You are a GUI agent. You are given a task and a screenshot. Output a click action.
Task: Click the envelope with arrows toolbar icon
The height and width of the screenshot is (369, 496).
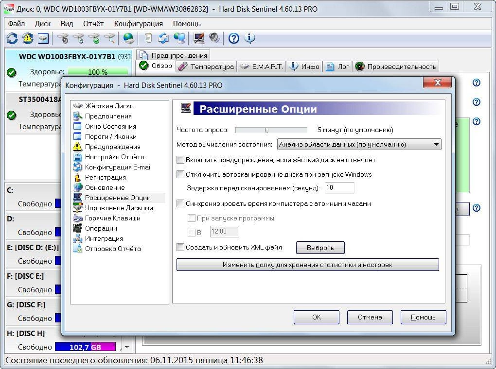(x=164, y=38)
